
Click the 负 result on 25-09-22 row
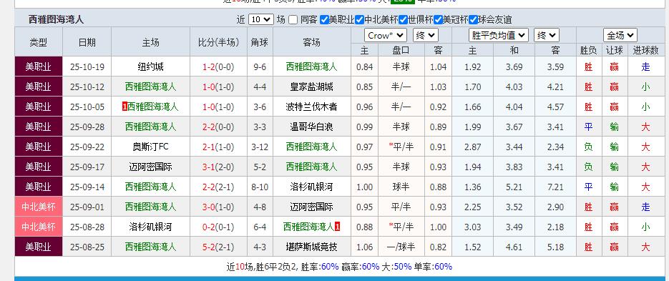[588, 147]
